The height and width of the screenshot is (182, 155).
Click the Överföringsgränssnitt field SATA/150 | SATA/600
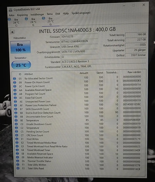coord(79,52)
